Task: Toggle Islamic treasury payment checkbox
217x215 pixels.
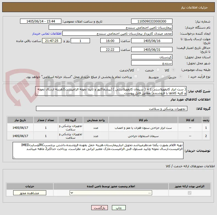Action: 136,76
